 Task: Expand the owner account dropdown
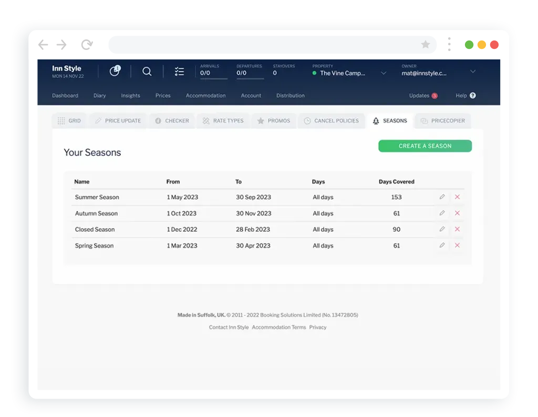pyautogui.click(x=472, y=72)
